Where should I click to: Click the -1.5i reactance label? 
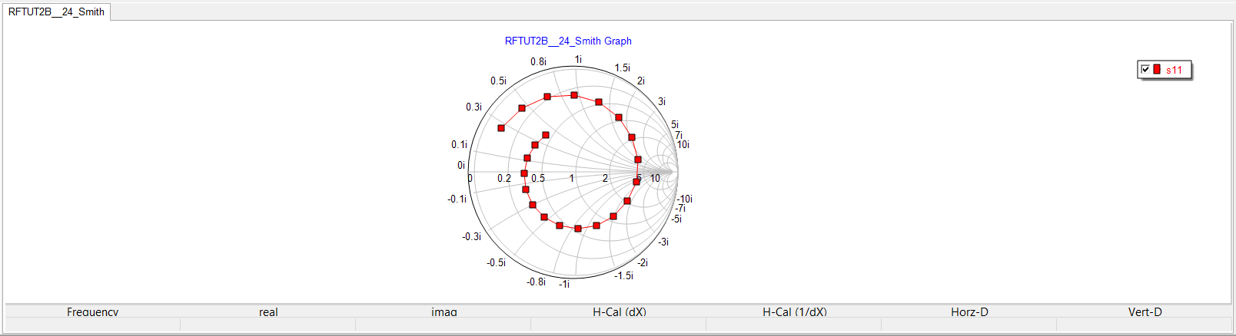point(623,275)
